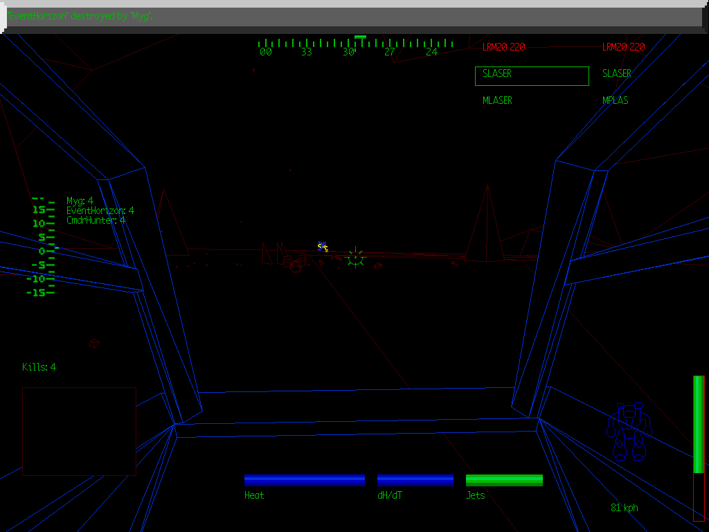
Task: Click the green heading marker above compass
Action: [x=360, y=37]
